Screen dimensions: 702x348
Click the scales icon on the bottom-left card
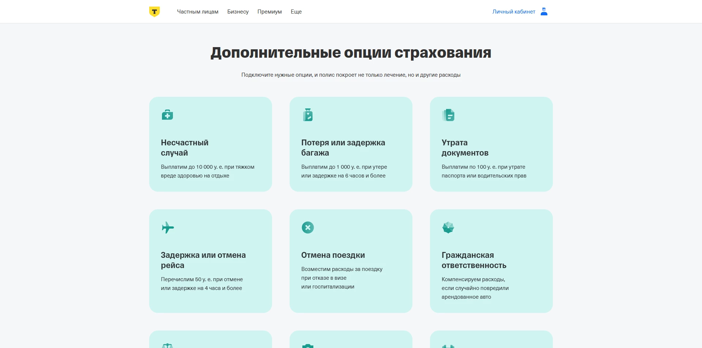coord(167,345)
